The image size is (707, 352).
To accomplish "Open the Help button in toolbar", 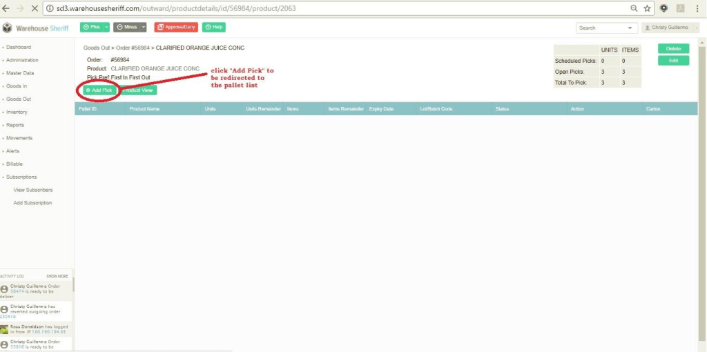I will point(214,27).
